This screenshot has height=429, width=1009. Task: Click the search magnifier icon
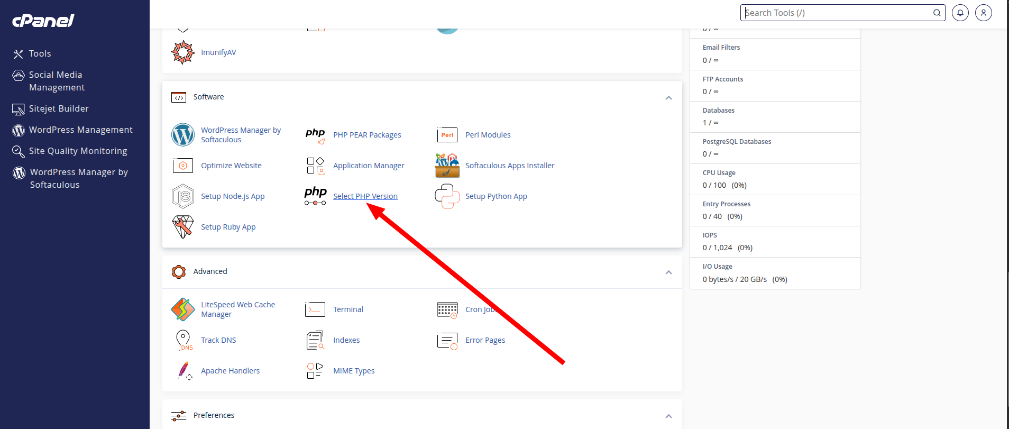pos(937,13)
